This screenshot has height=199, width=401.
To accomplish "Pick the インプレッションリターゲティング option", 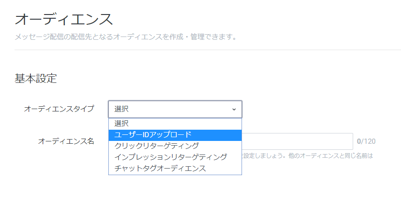I will [x=175, y=157].
